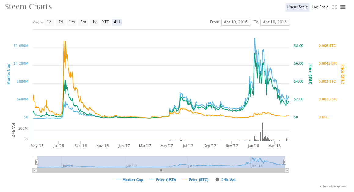The height and width of the screenshot is (192, 354).
Task: Click the $1 600M market cap axis label
Action: (x=21, y=46)
